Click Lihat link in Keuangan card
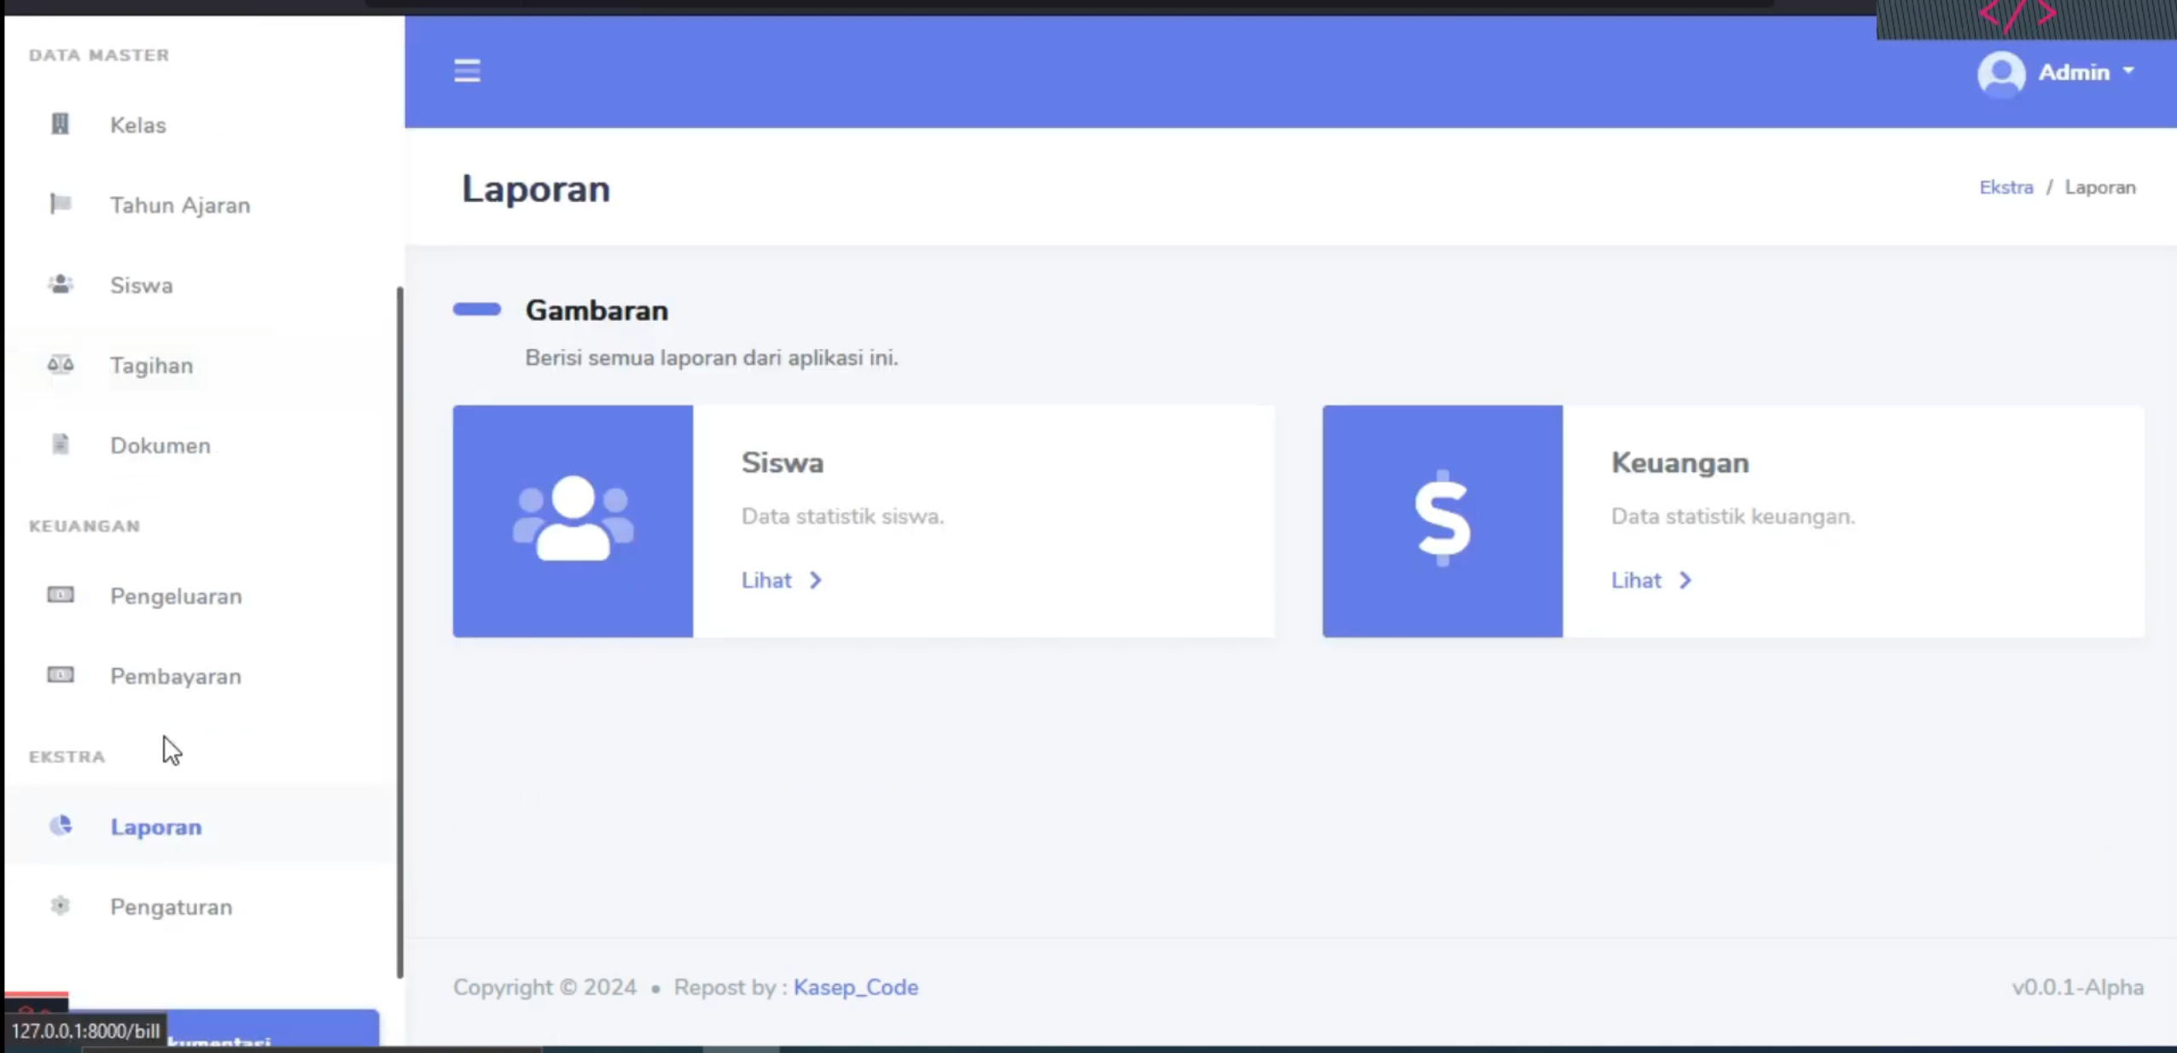Screen dimensions: 2177x1053 click(1636, 580)
